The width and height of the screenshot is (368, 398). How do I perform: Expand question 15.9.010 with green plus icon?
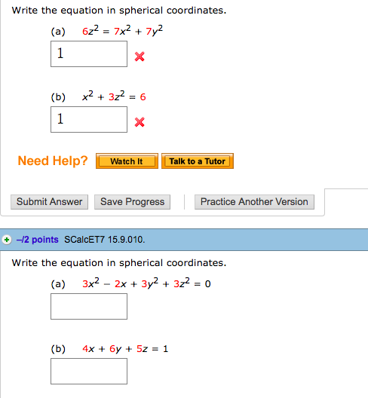(7, 240)
